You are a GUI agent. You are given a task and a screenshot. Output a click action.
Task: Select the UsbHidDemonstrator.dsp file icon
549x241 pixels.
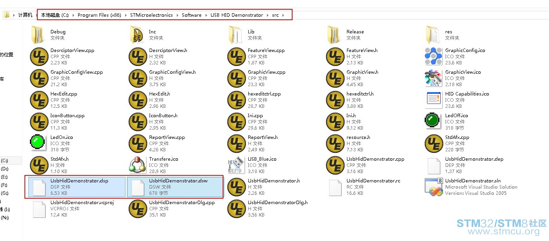click(x=39, y=187)
